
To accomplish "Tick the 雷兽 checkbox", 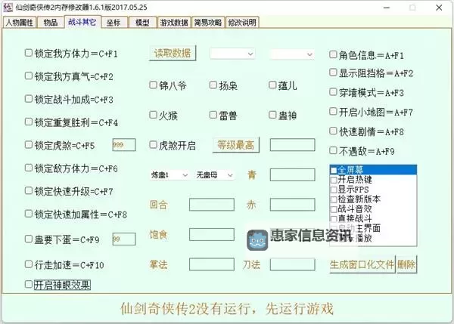I will (213, 115).
